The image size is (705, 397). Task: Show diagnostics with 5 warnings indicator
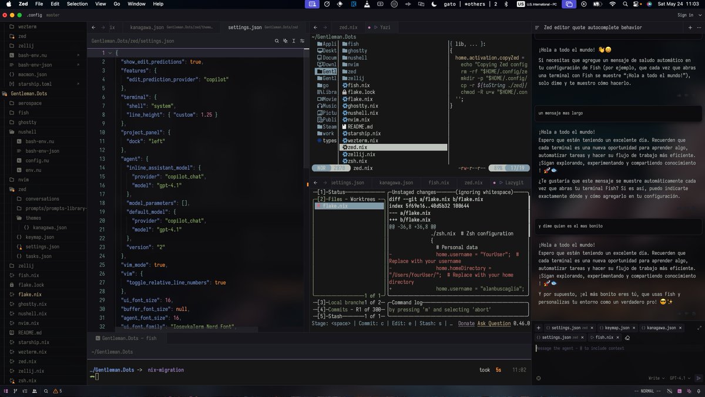57,391
